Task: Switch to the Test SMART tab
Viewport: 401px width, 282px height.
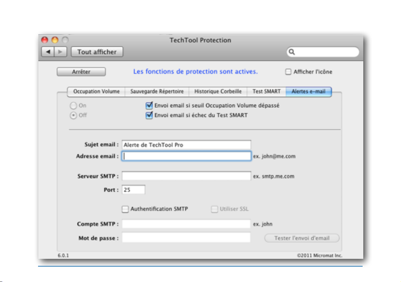Action: tap(266, 92)
